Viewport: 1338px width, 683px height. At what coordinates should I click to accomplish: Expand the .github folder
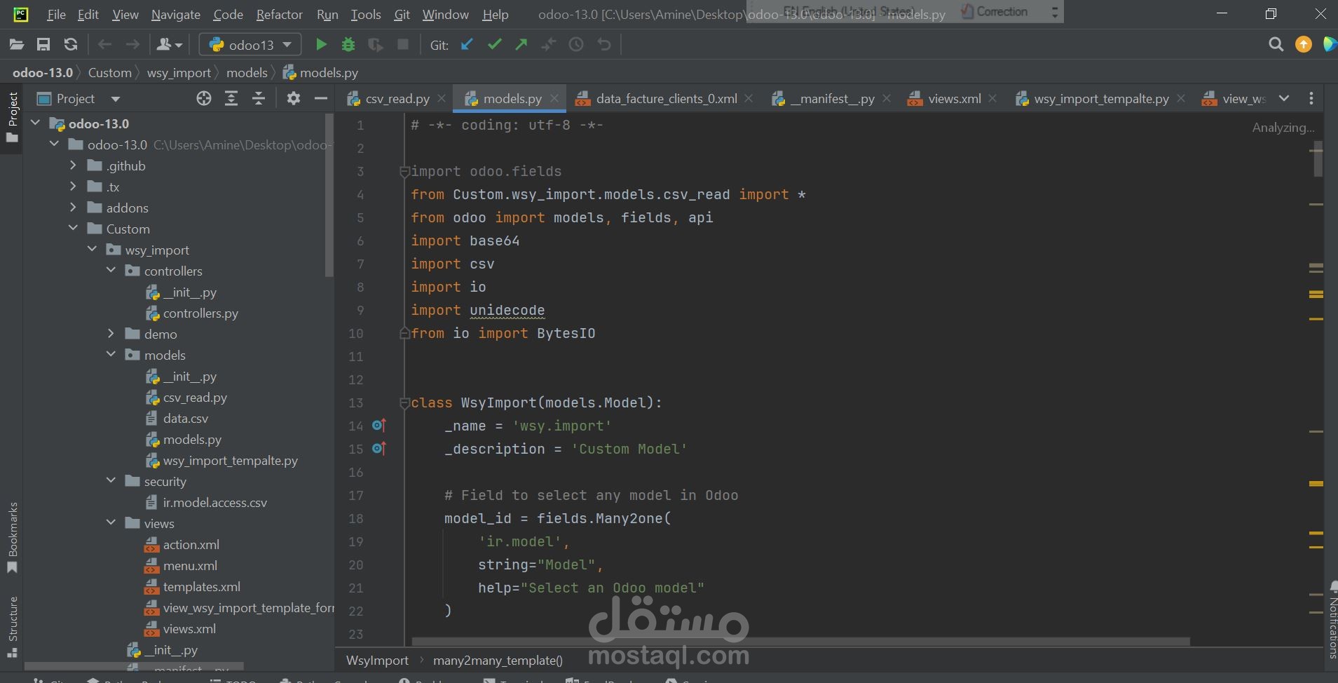(73, 166)
